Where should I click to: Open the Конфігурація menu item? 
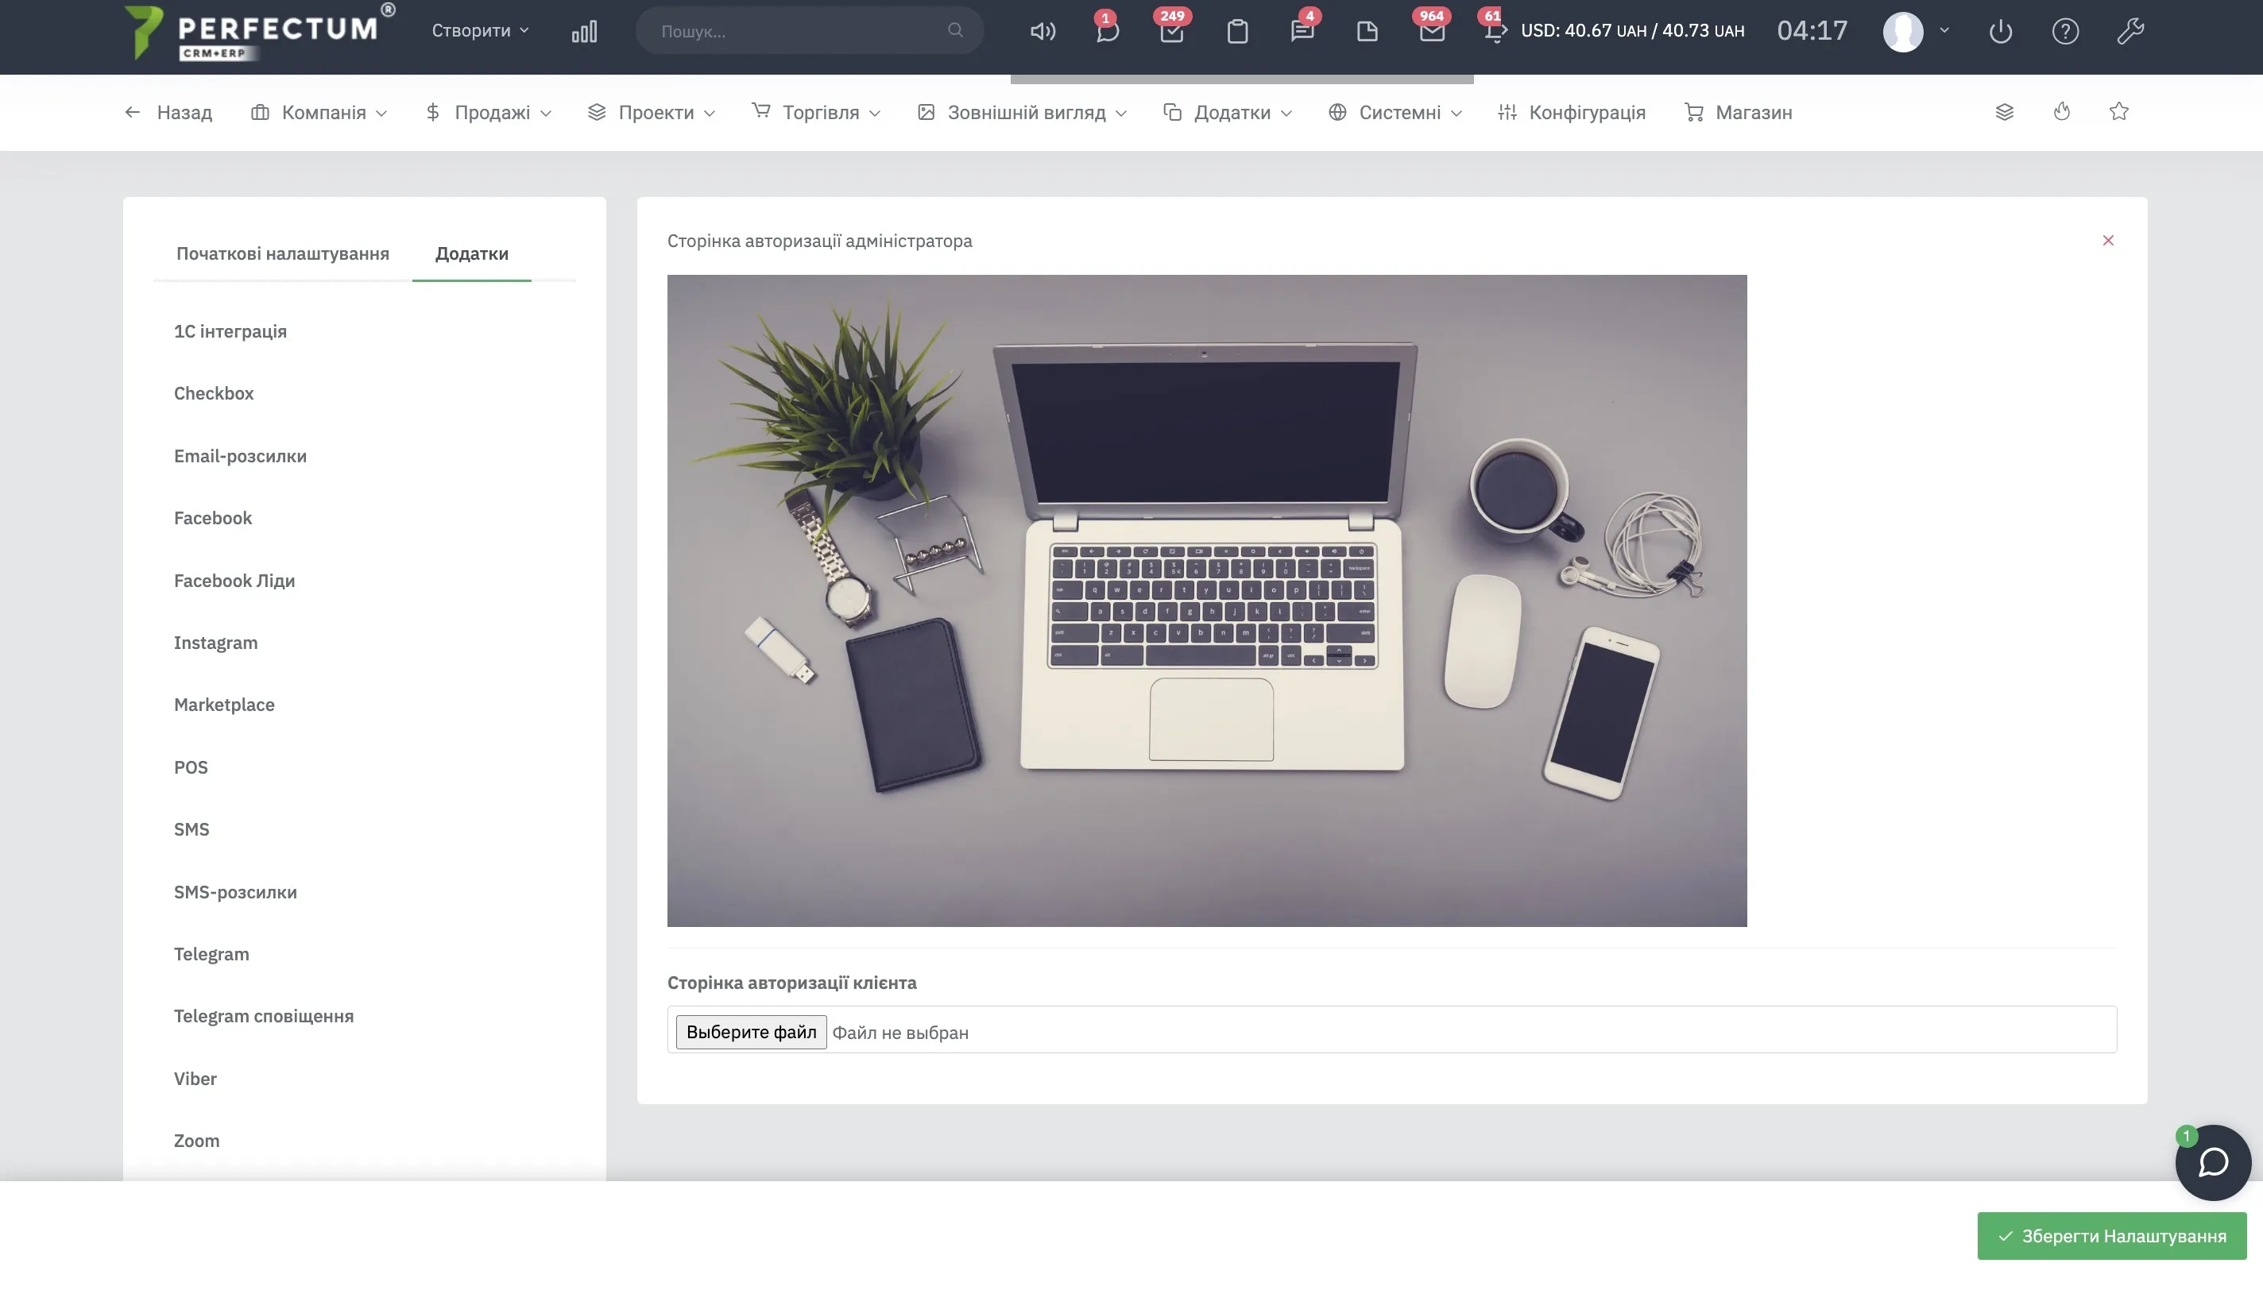coord(1571,113)
